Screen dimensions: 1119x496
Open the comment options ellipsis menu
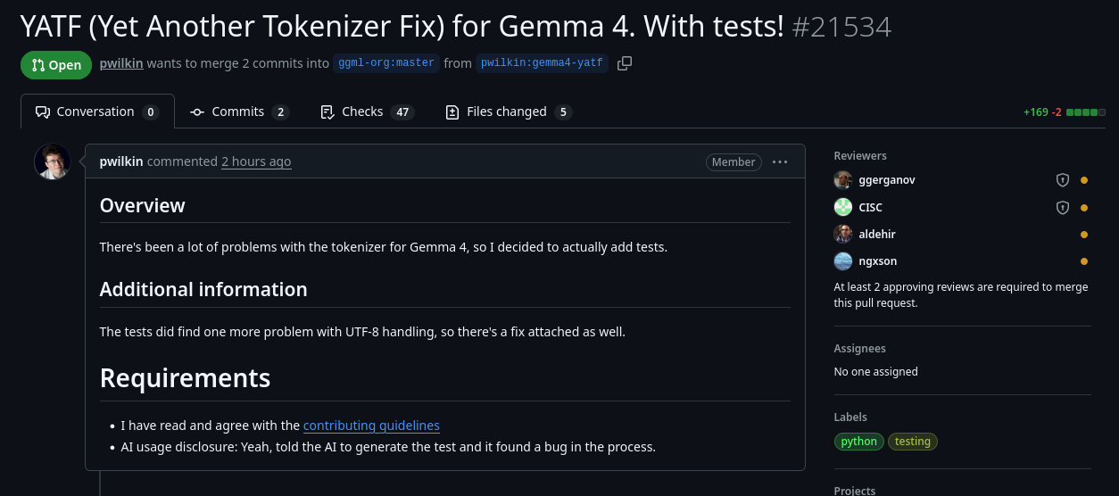780,161
